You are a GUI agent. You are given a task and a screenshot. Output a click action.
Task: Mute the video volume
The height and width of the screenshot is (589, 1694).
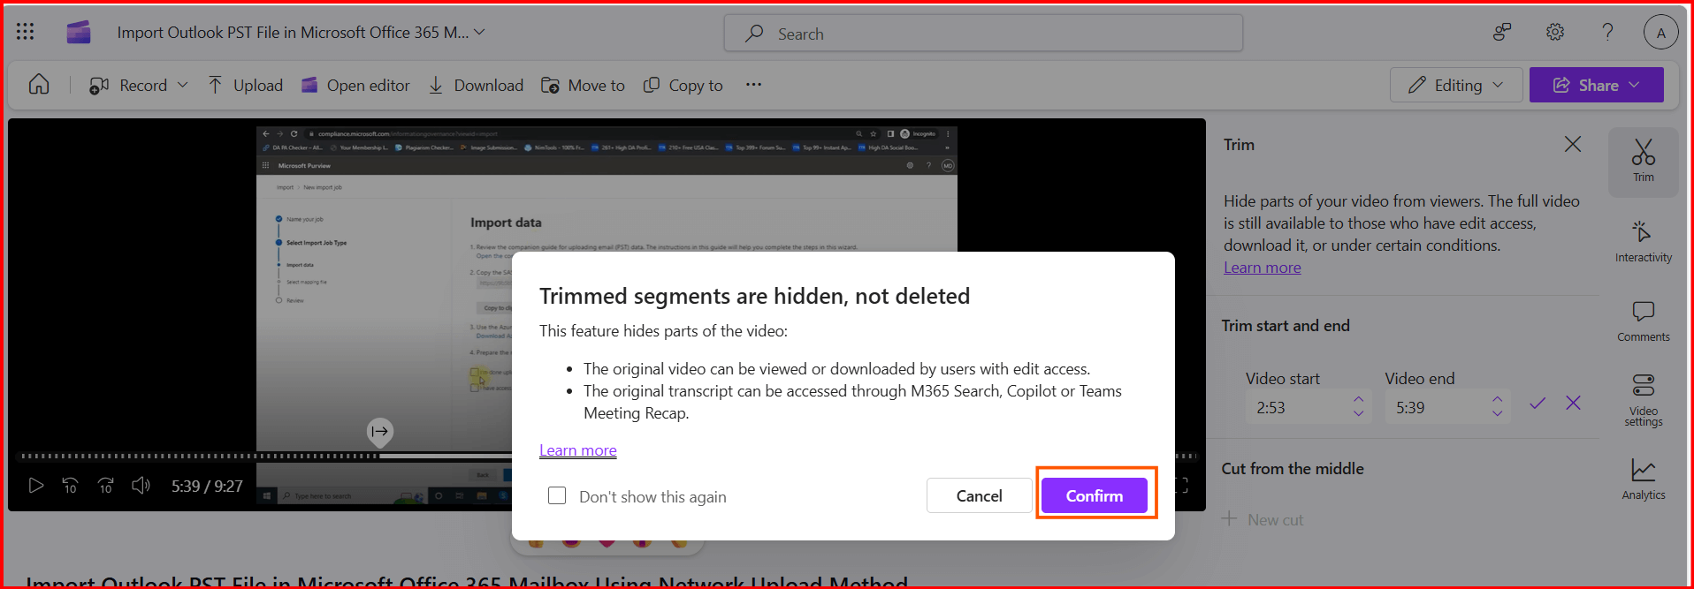(141, 486)
